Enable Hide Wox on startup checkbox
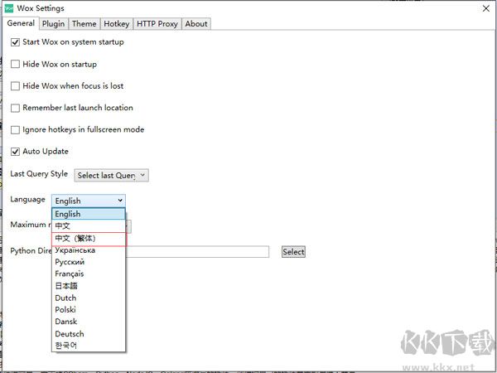 (x=15, y=64)
